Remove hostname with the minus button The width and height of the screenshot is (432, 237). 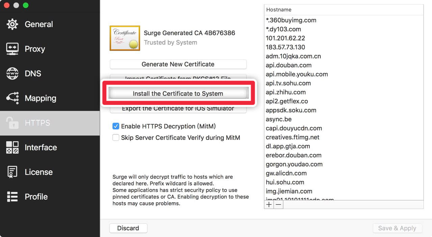(278, 205)
